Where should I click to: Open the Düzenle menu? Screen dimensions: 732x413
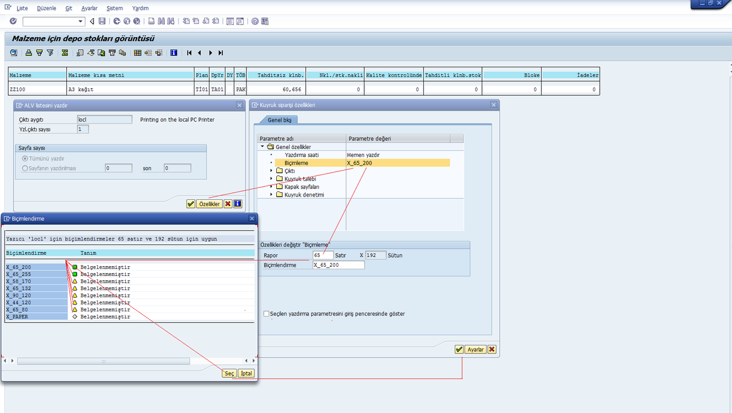pos(46,8)
